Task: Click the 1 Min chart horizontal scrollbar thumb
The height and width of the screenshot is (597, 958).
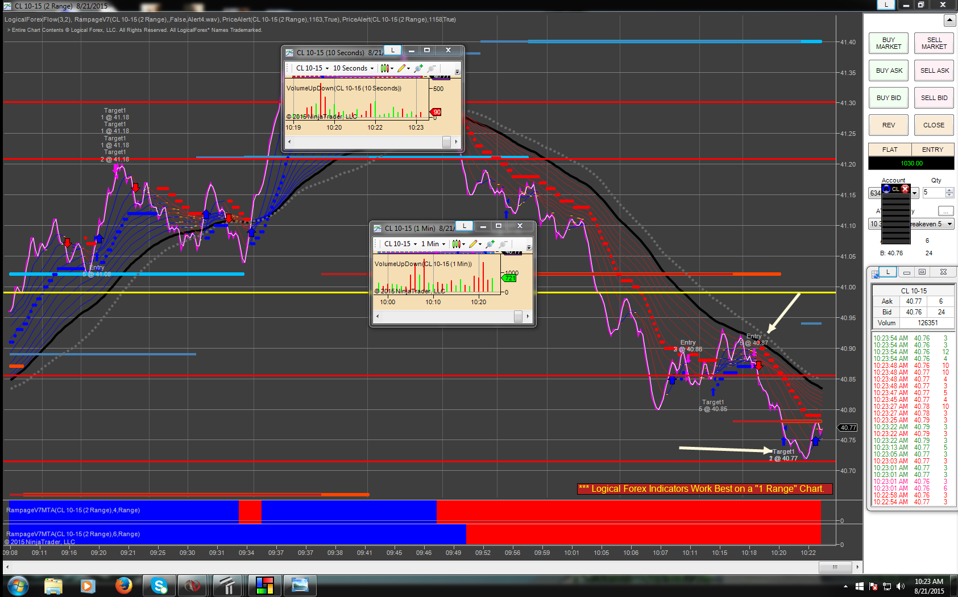Action: (x=518, y=316)
